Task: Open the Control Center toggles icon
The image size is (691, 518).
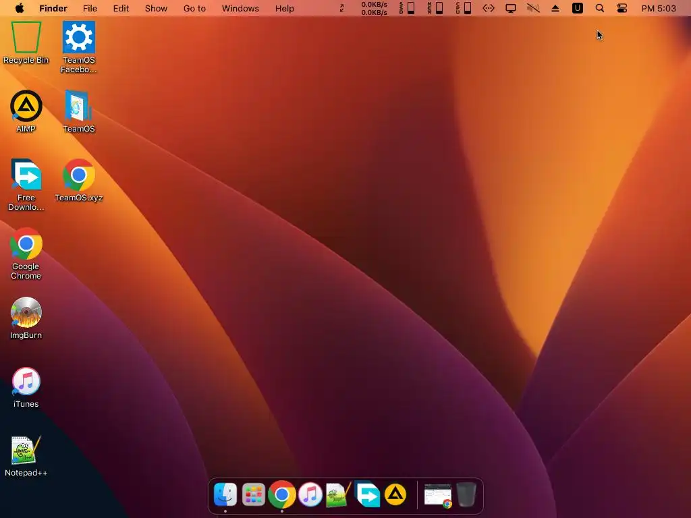Action: (621, 8)
